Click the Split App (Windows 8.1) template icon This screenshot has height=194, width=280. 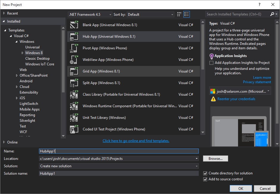(x=74, y=83)
